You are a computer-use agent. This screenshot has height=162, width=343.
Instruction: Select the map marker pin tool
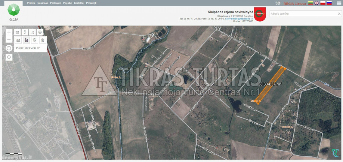click(25, 32)
